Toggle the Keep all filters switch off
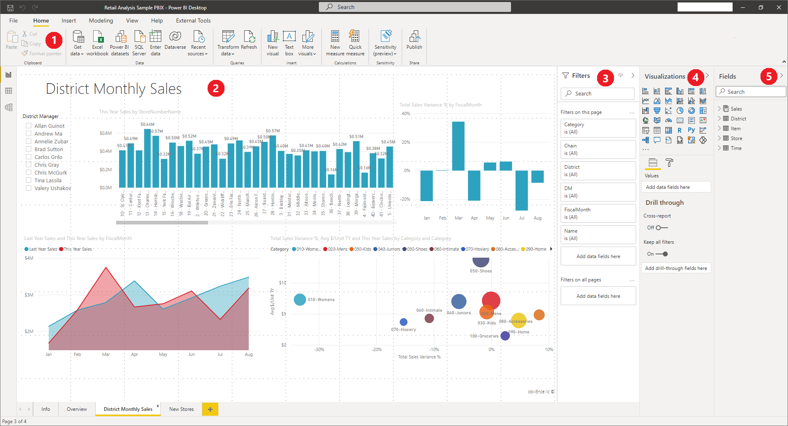788x426 pixels. [x=662, y=254]
